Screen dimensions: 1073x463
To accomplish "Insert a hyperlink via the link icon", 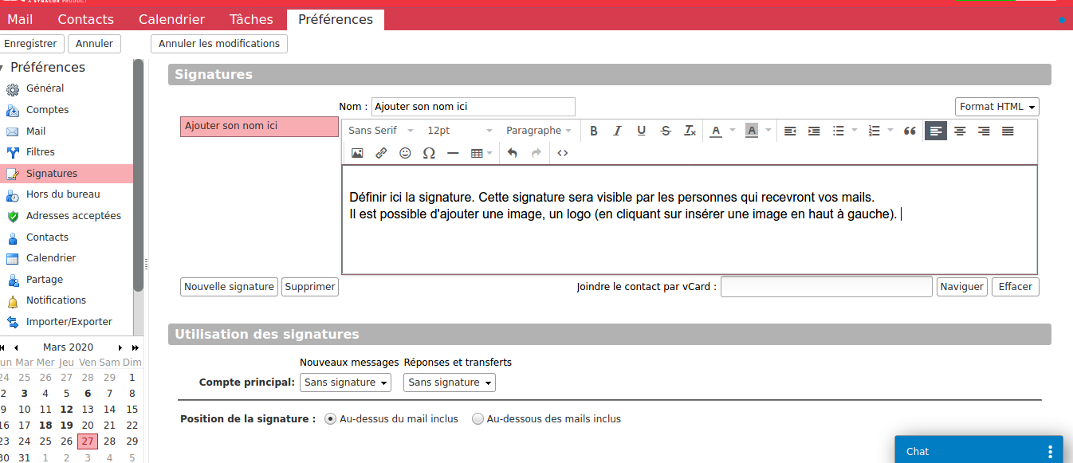I will (381, 153).
